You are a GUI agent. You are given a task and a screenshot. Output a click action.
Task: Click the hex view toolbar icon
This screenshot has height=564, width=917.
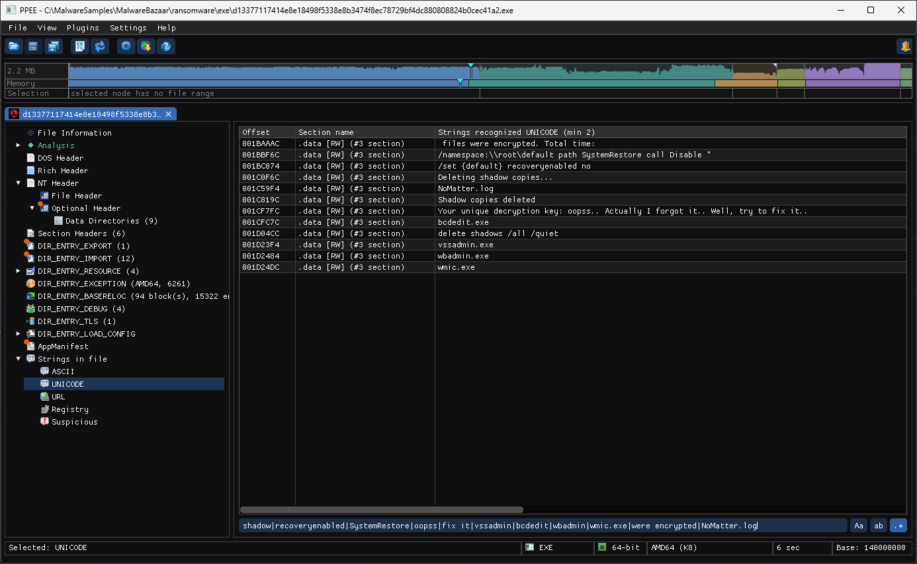pos(79,46)
